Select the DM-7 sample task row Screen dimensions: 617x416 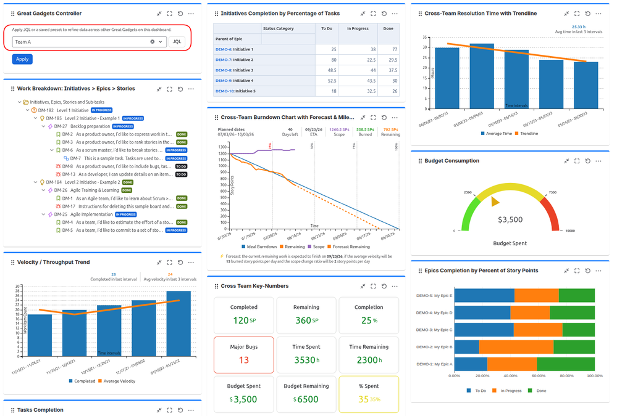coord(125,158)
